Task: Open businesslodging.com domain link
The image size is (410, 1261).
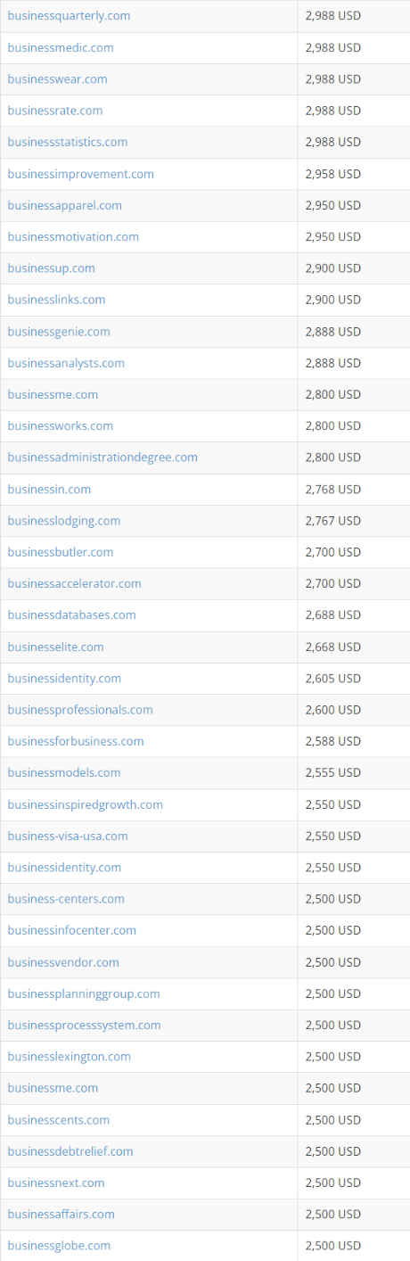Action: click(x=64, y=520)
